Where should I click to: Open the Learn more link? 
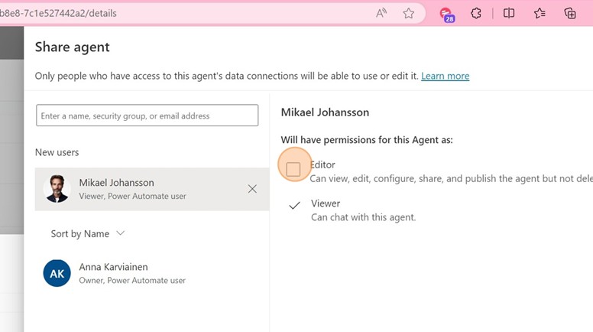pos(445,76)
